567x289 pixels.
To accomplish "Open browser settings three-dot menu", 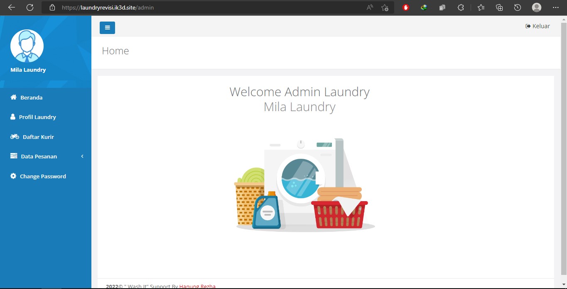I will [x=555, y=7].
